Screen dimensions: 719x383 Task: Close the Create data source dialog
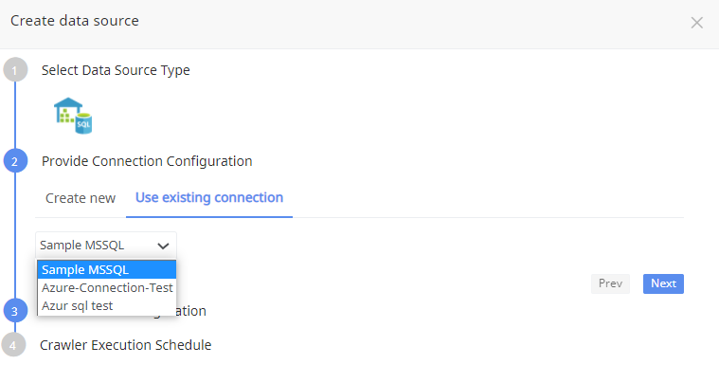696,23
